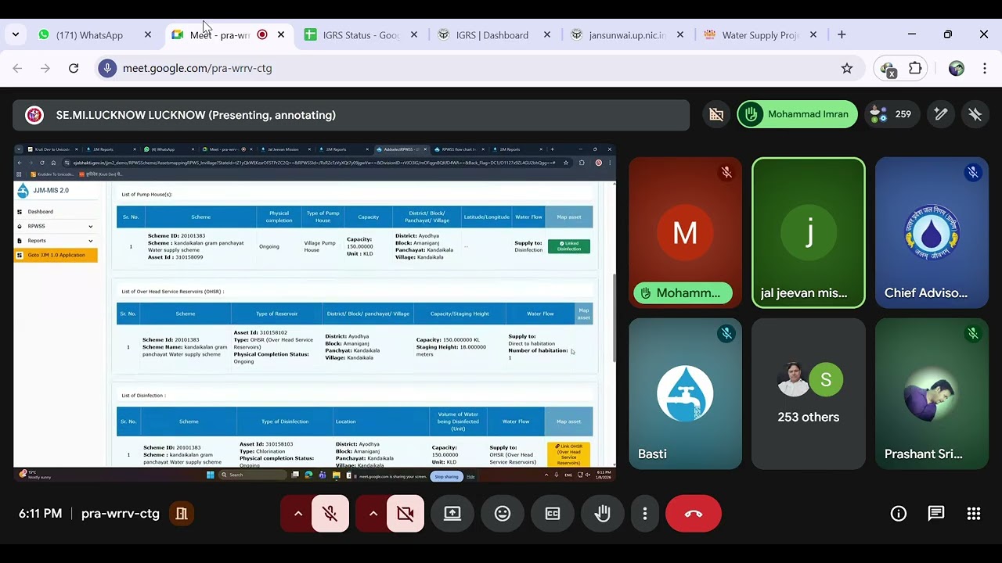
Task: Open video settings caret beside camera
Action: [373, 514]
